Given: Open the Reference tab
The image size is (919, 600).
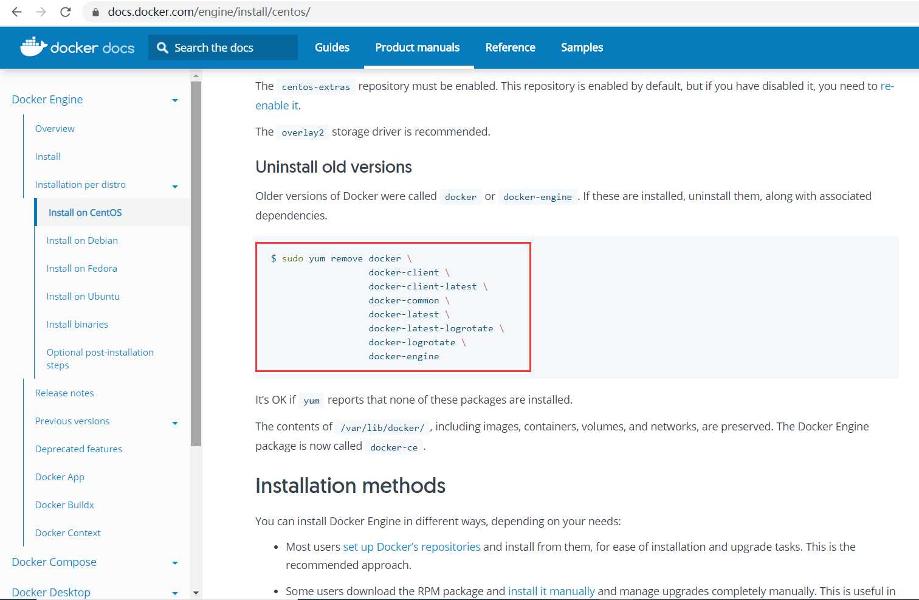Looking at the screenshot, I should click(x=510, y=47).
